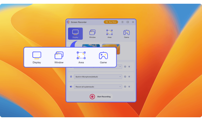Choose Area mode in the Screen Recorder window

[x=109, y=34]
